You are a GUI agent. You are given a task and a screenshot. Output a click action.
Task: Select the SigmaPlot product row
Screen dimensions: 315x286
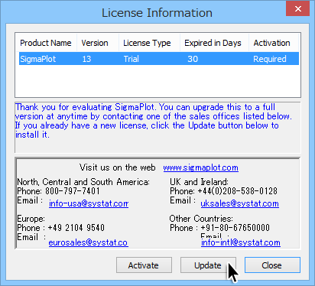(159, 59)
